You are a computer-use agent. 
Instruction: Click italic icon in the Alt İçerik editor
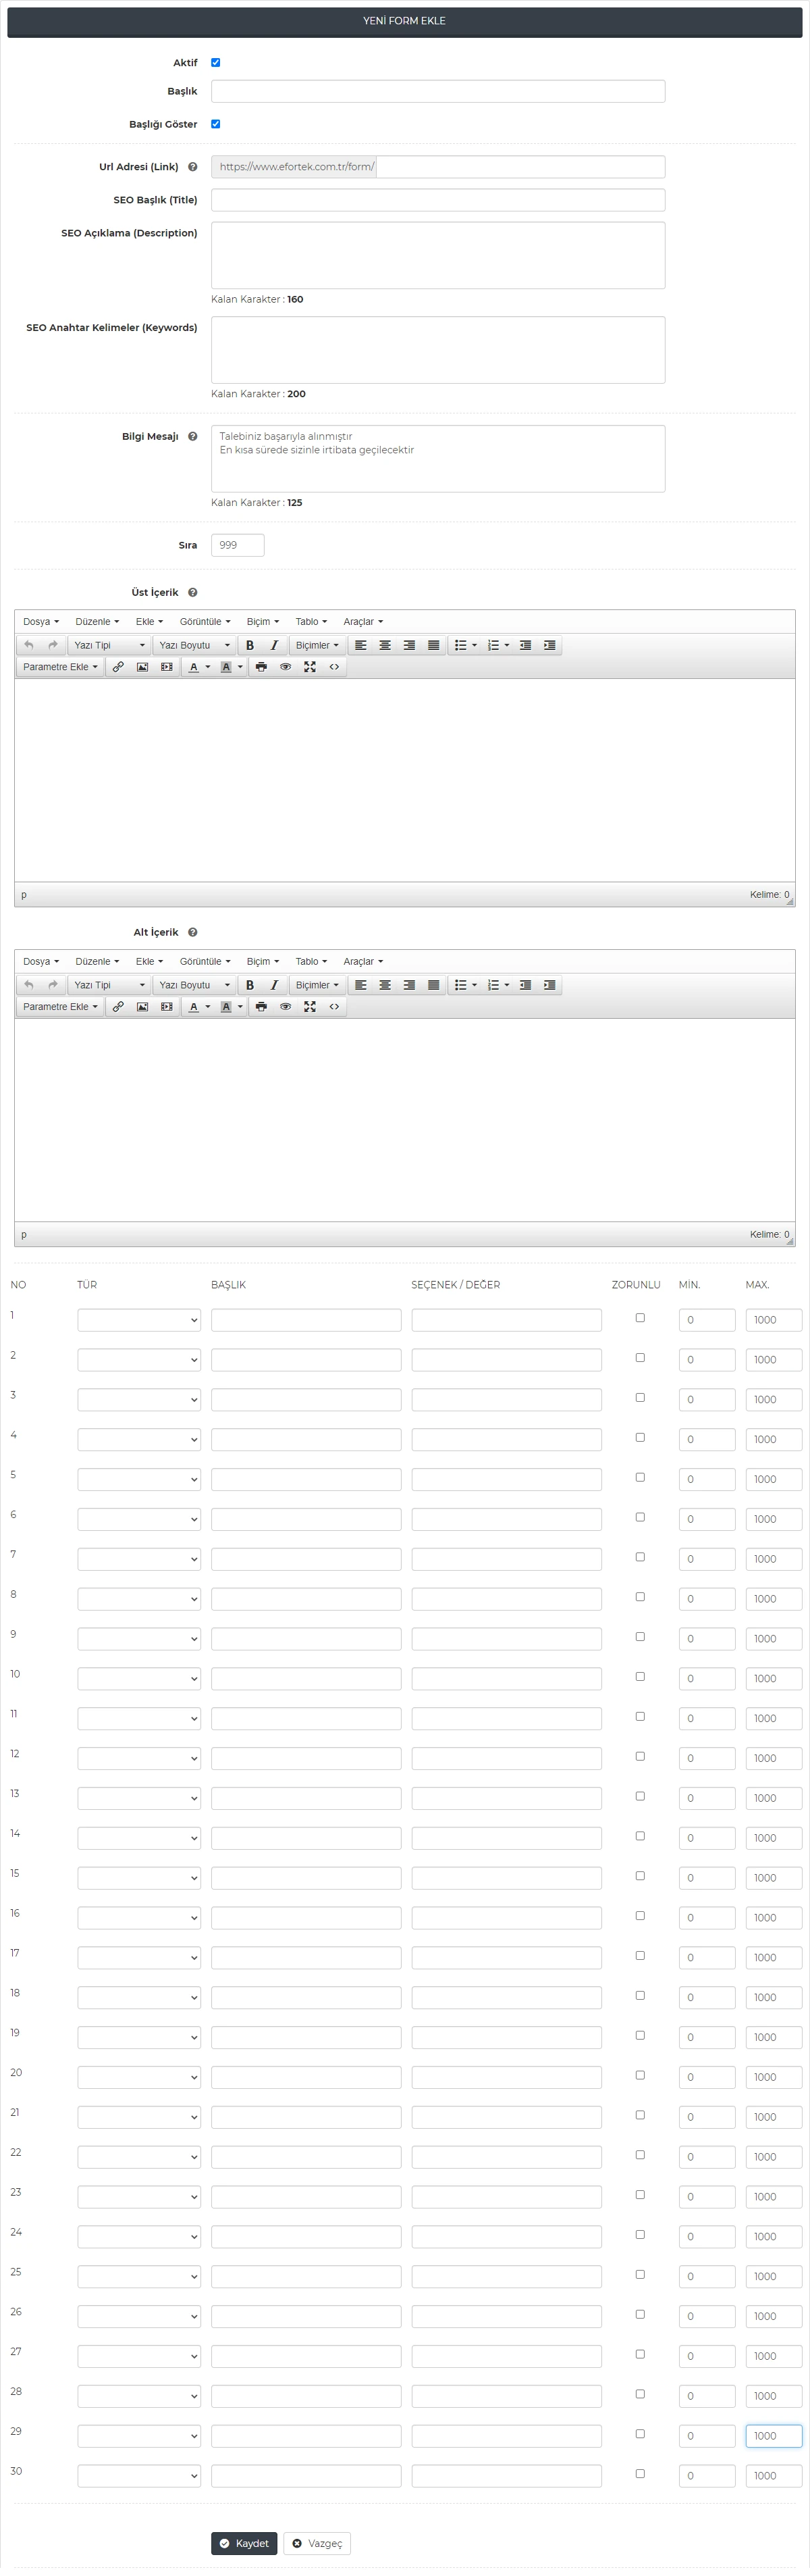tap(273, 985)
